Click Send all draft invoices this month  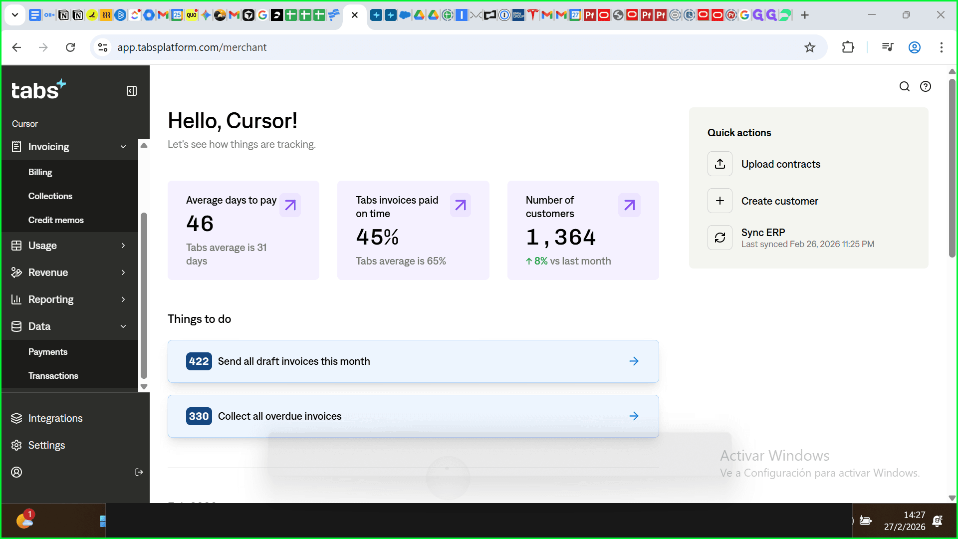[x=413, y=361]
